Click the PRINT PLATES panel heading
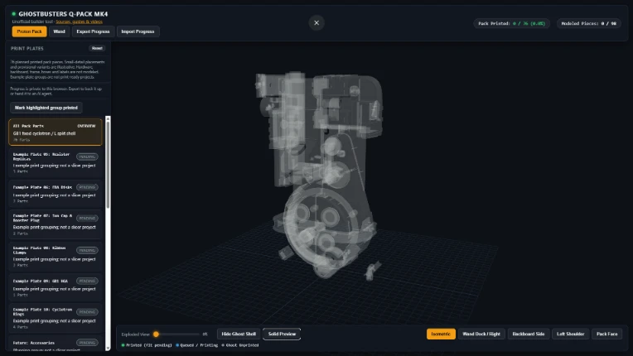633x356 pixels. coord(27,48)
